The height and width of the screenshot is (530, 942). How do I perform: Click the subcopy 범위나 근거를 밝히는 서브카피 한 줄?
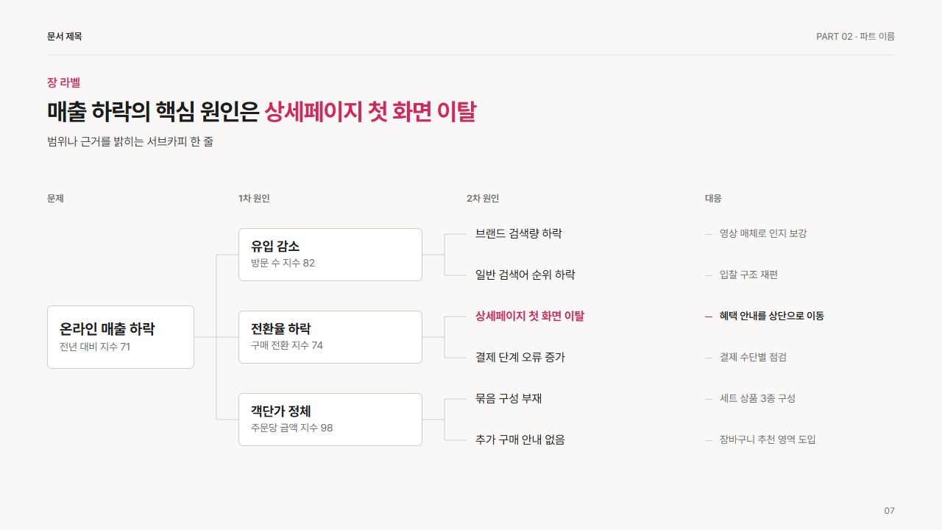(x=130, y=141)
